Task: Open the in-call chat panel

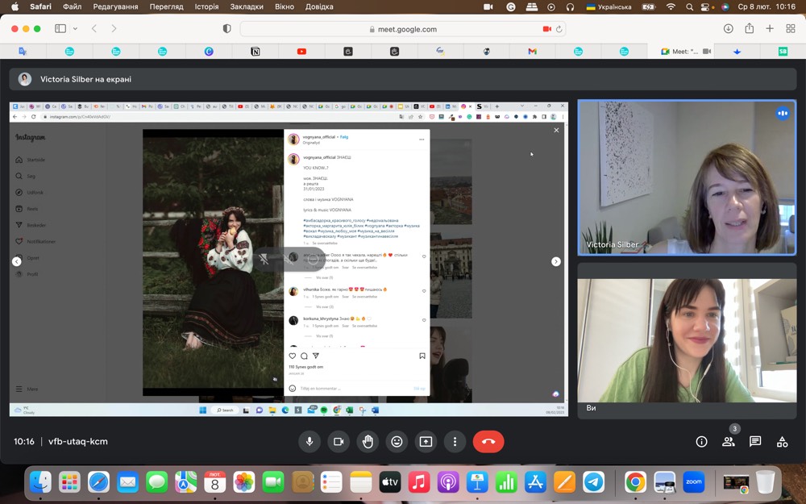Action: click(x=755, y=441)
